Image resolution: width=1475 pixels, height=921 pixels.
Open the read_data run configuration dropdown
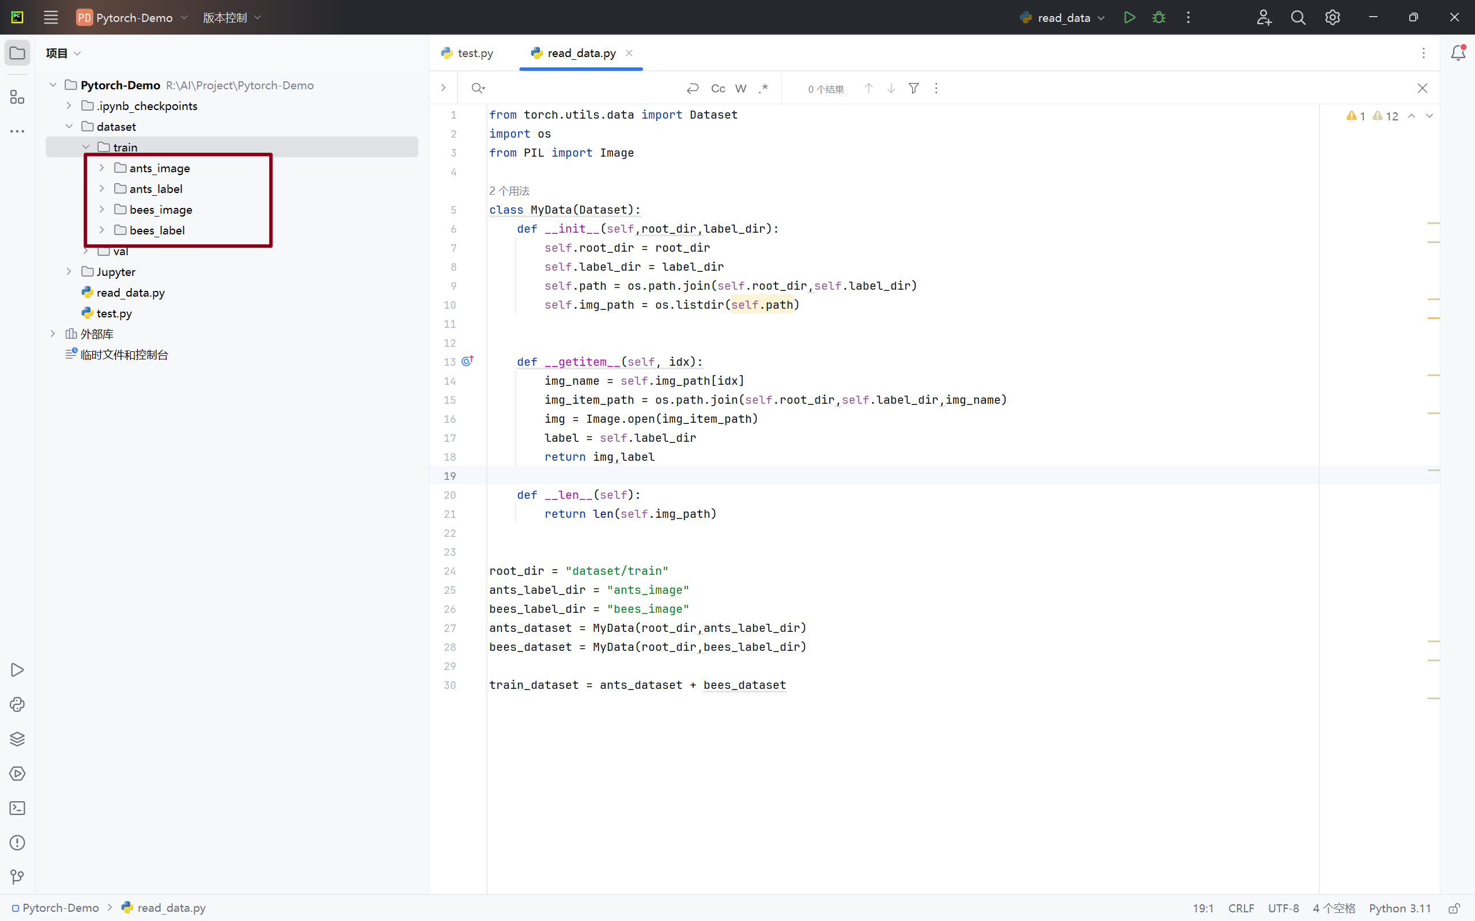(x=1063, y=18)
